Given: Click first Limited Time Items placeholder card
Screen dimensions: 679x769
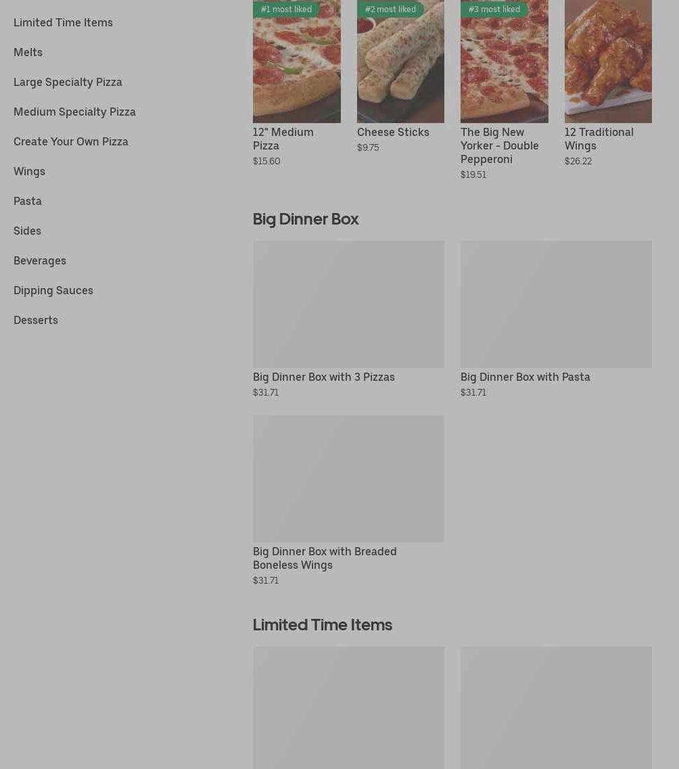Looking at the screenshot, I should tap(348, 707).
